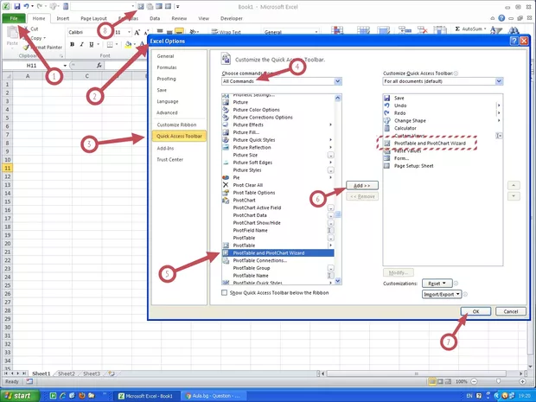This screenshot has height=402, width=536.
Task: Click scroll-up arrow of commands list
Action: [338, 98]
